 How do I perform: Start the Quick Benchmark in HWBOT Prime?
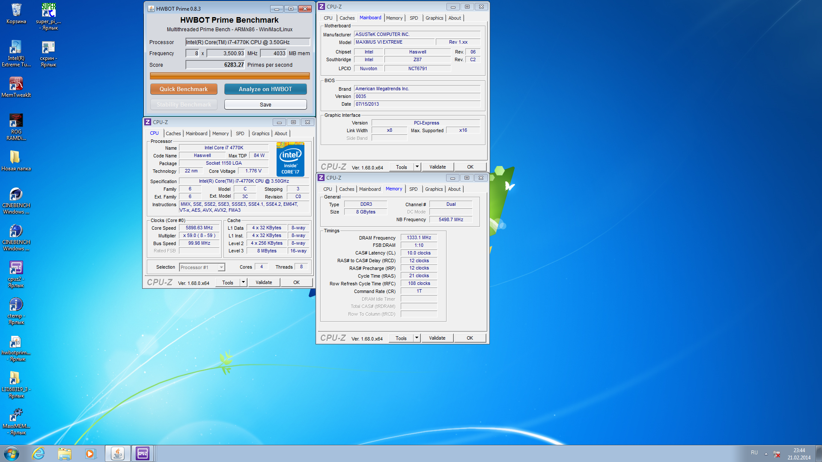(x=184, y=89)
